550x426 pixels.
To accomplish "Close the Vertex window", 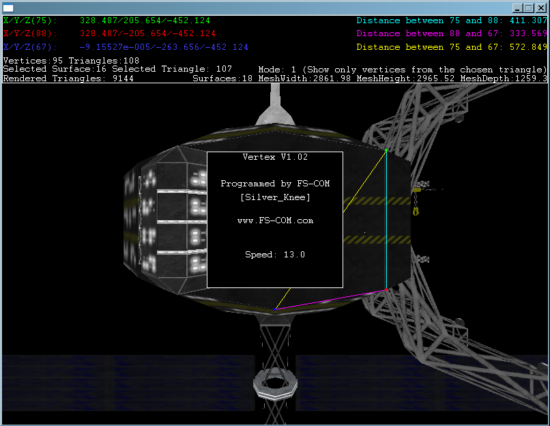I will click(541, 8).
